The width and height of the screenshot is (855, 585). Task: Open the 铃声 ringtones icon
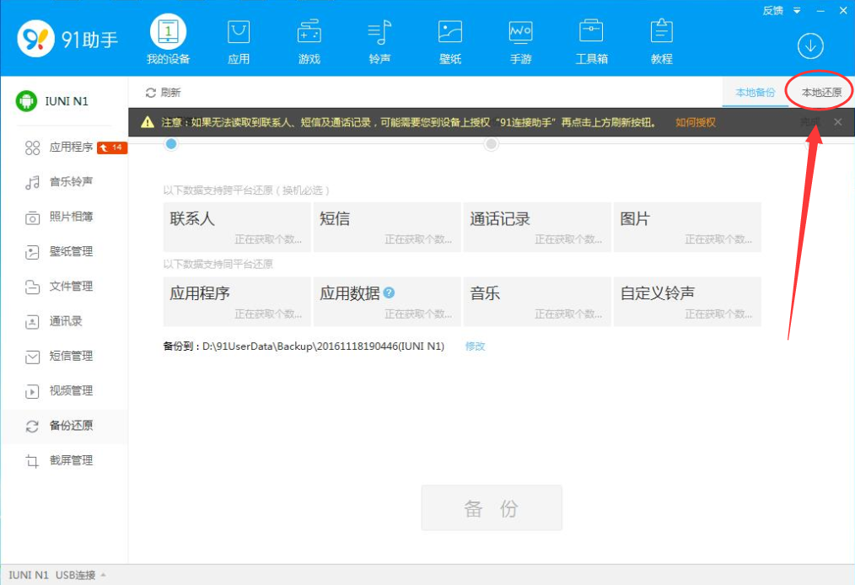[379, 34]
